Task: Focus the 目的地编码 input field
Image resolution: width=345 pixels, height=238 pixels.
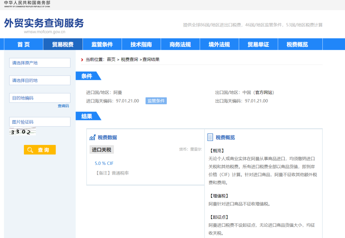Action: pos(40,98)
